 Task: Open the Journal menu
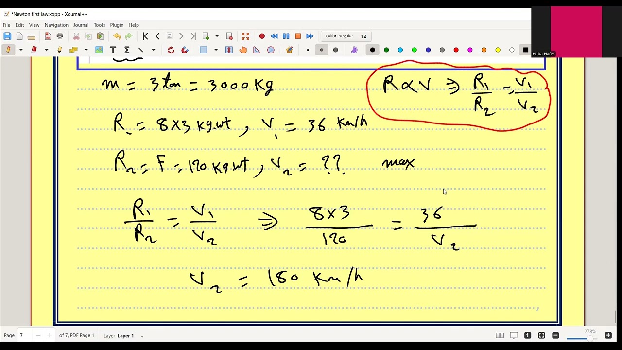coord(81,25)
